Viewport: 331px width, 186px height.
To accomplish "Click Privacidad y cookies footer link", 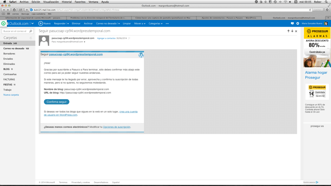I will [x=81, y=182].
